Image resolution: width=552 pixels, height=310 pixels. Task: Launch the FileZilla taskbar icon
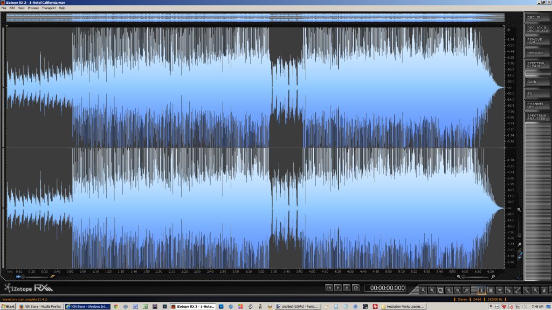coord(375,306)
